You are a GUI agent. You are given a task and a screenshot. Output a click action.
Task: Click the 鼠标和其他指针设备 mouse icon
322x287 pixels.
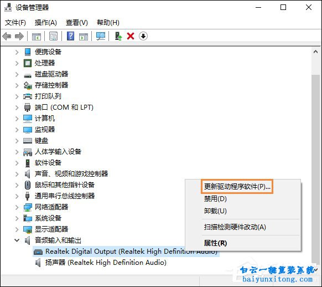tap(28, 185)
